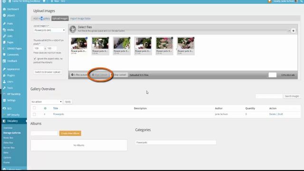304x171 pixels.
Task: Click the Links chain icon in sidebar
Action: pyautogui.click(x=4, y=36)
